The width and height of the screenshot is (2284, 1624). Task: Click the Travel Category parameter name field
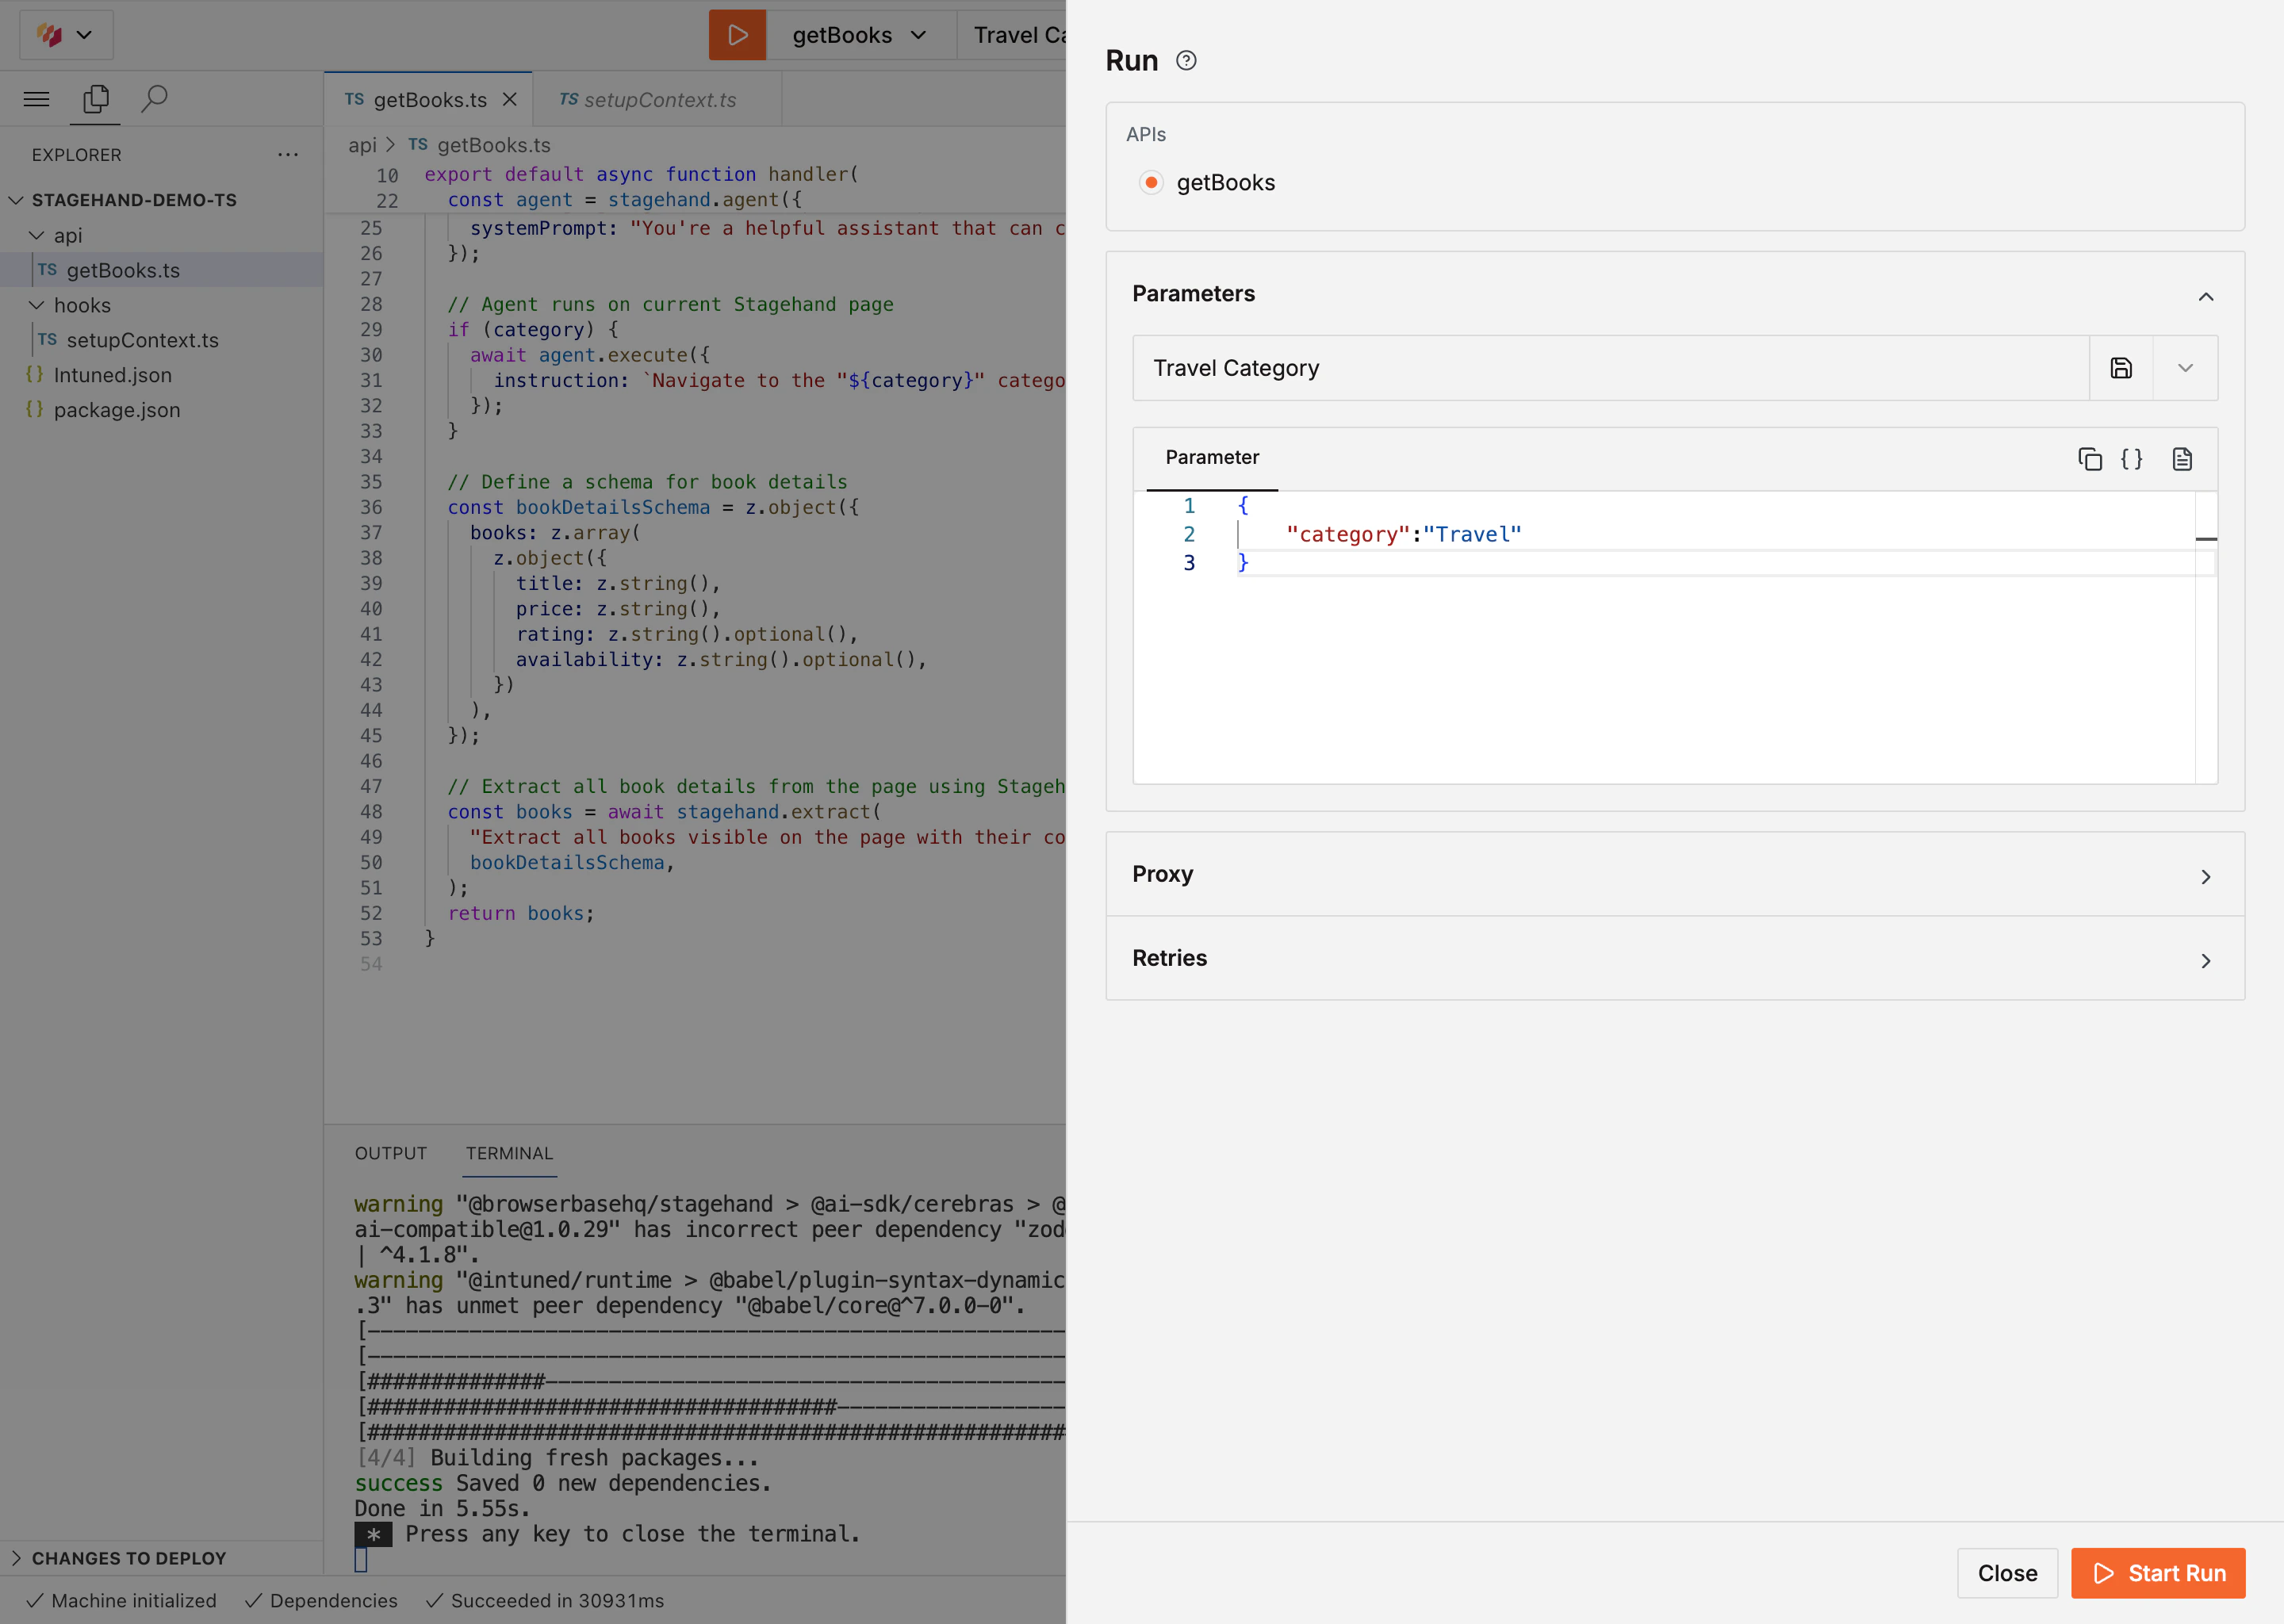[1611, 368]
